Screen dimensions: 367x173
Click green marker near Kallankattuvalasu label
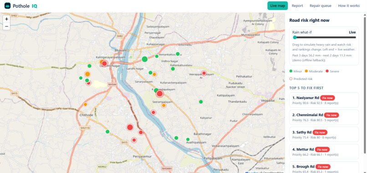(173, 69)
